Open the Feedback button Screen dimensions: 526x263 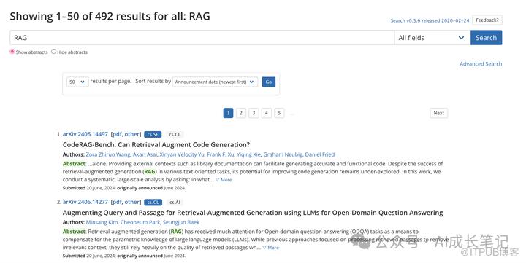(x=487, y=20)
